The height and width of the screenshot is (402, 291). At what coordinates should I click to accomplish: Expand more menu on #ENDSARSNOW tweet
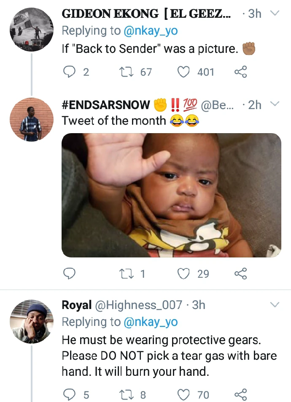point(275,104)
